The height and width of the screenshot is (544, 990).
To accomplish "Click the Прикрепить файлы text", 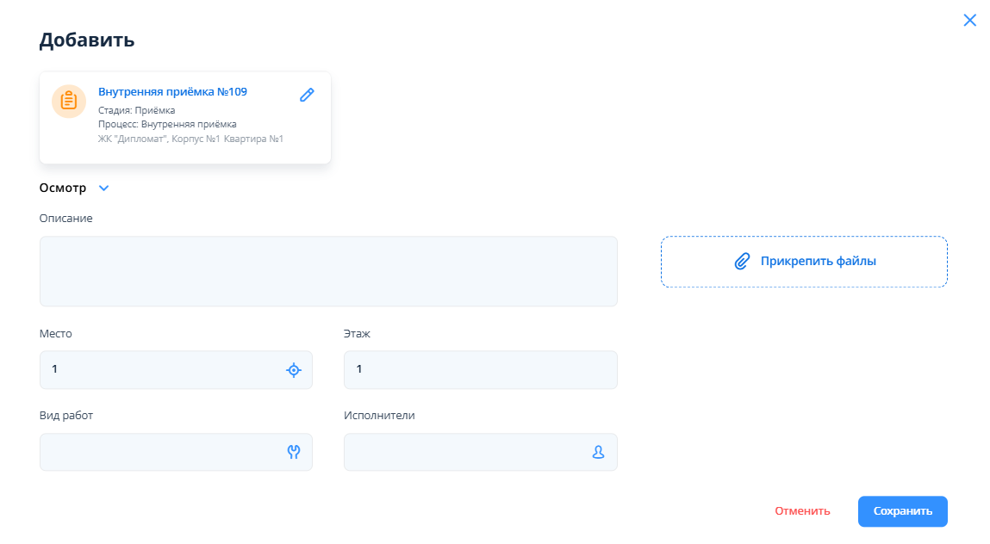I will click(818, 262).
